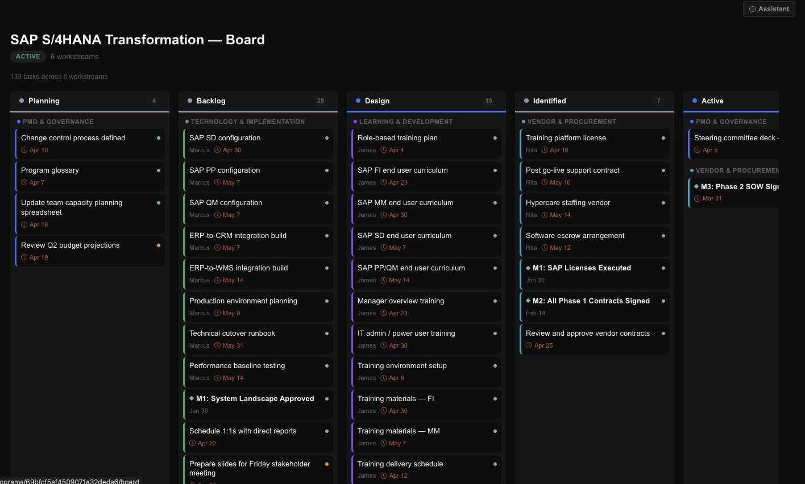
Task: Click the Design count badge 15
Action: click(x=489, y=101)
